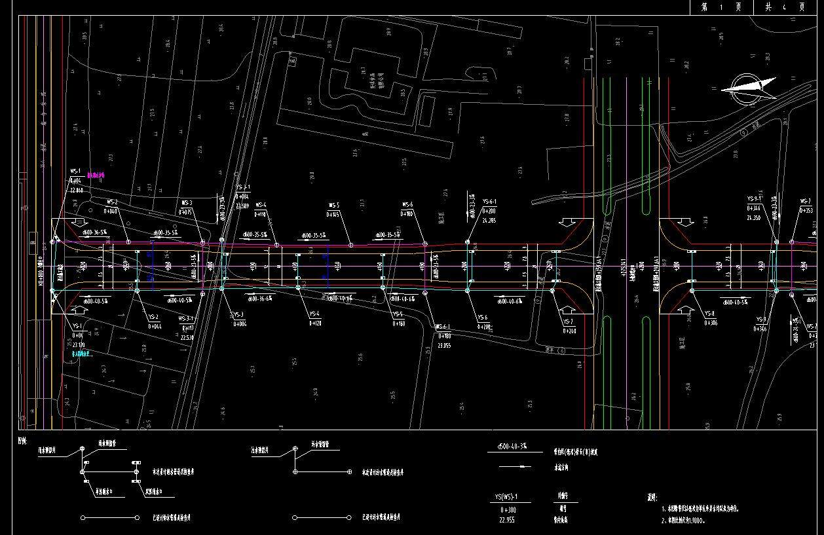824x535 pixels.
Task: Select the YS-5 manhole label
Action: tap(398, 314)
